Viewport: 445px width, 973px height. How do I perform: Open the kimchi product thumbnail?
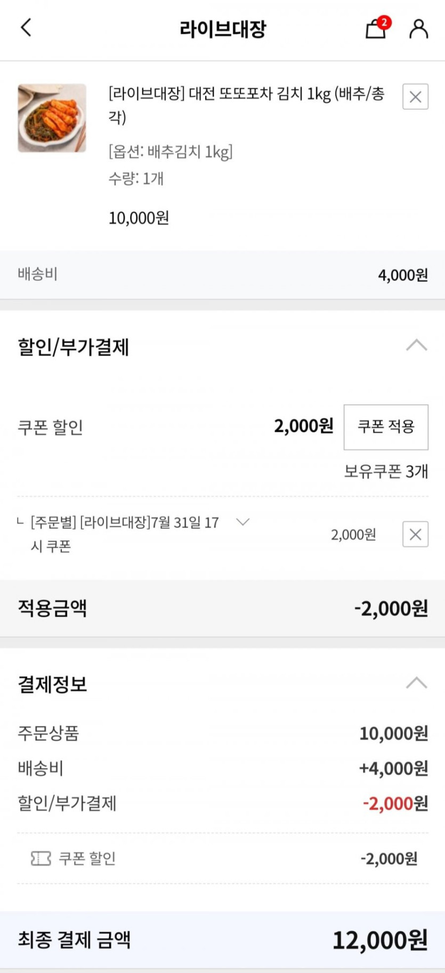52,118
